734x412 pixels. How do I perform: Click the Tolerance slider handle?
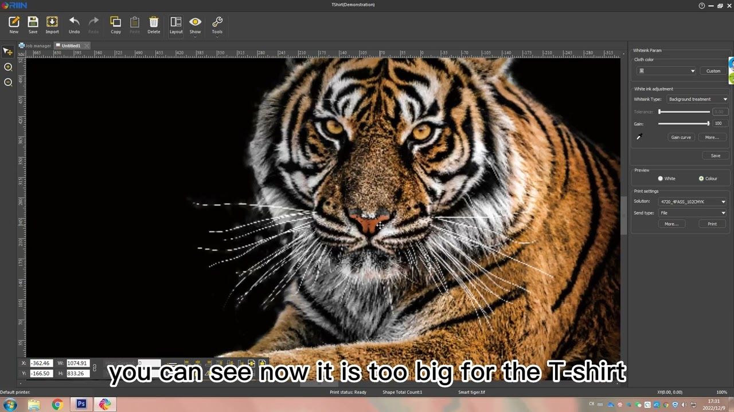click(660, 112)
